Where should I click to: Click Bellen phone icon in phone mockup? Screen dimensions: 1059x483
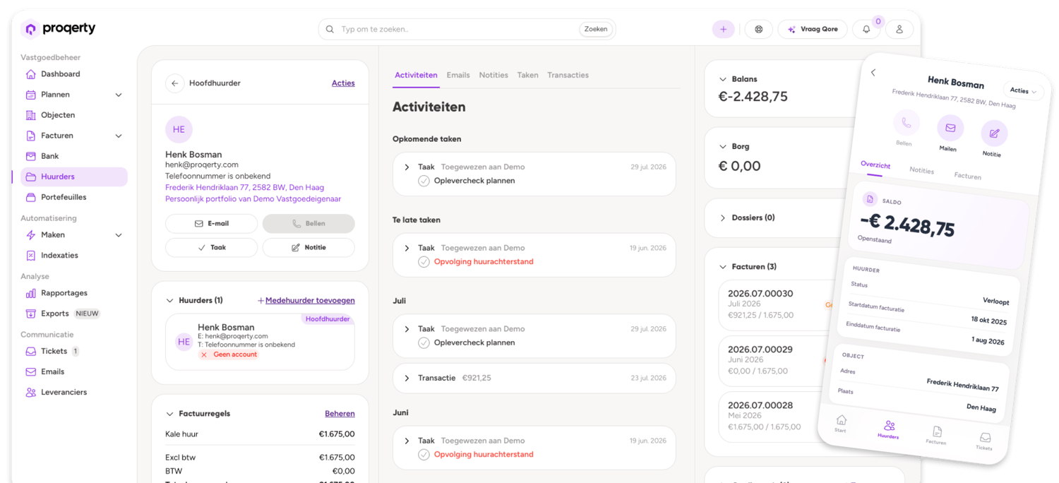[x=906, y=123]
